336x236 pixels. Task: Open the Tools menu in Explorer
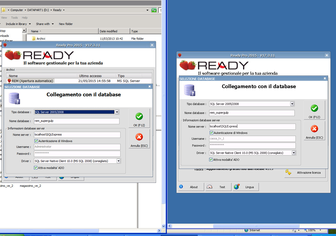pyautogui.click(x=14, y=18)
